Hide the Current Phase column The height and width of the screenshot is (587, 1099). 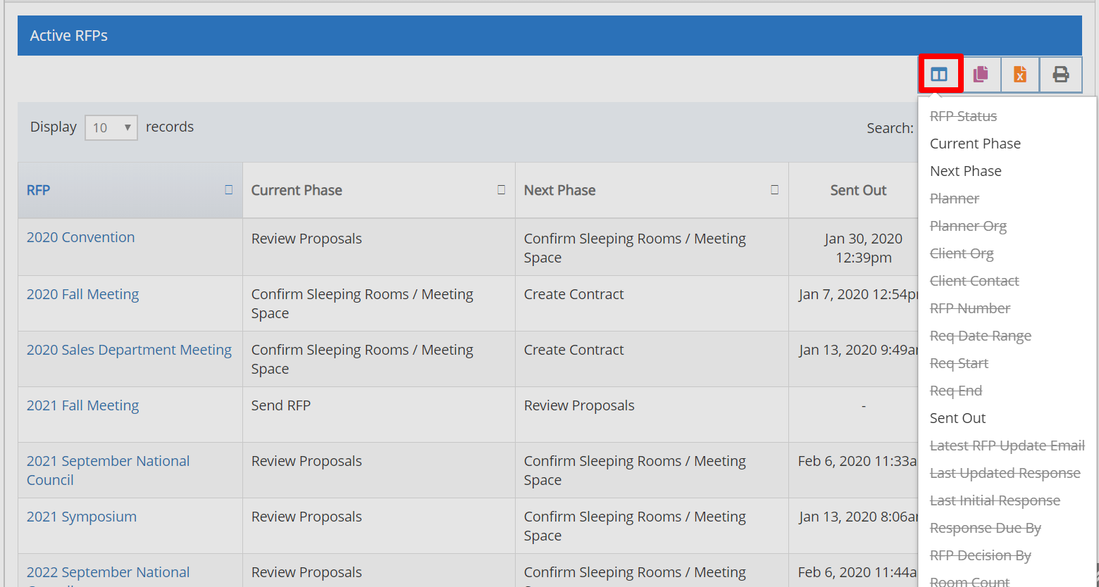[975, 144]
